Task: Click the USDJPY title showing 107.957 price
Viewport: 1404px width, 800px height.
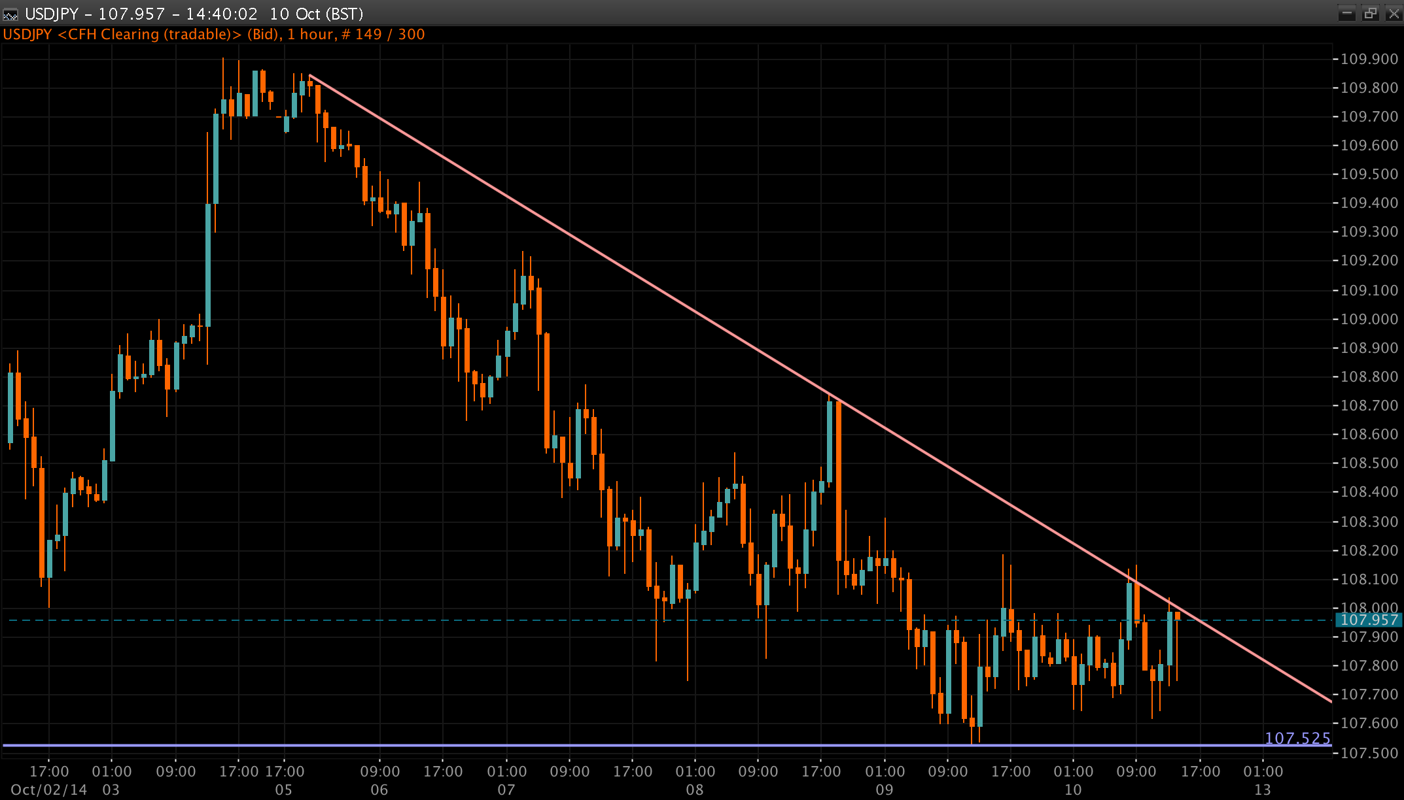Action: 95,13
